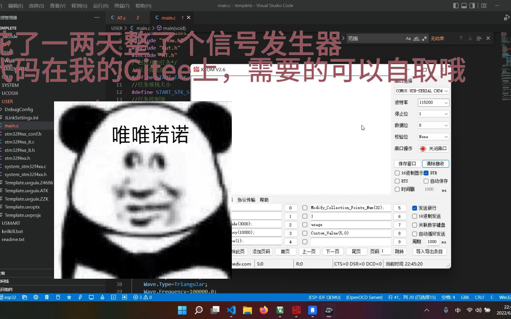Open explorer More Actions ellipsis
This screenshot has width=511, height=319.
pos(97,17)
